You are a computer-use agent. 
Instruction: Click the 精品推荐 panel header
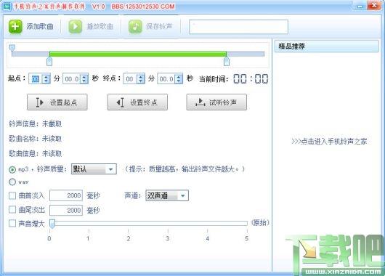tap(326, 46)
